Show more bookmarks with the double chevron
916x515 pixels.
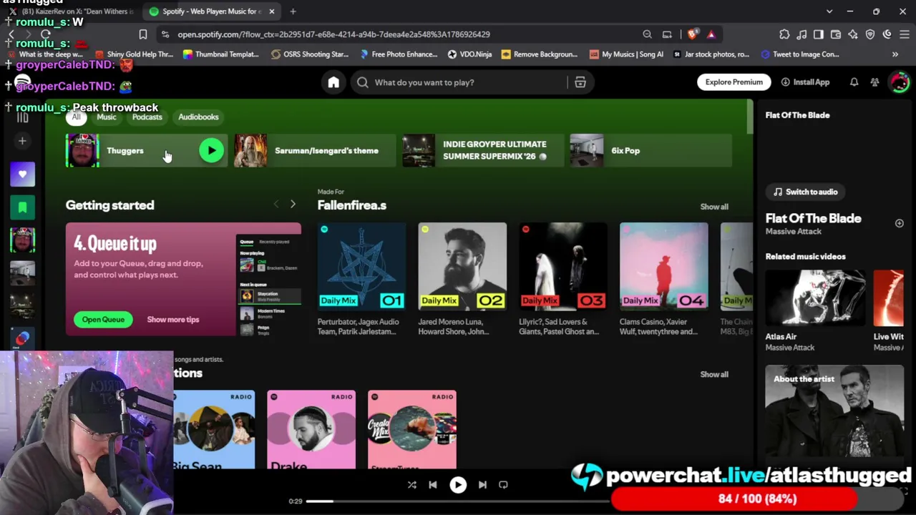[895, 54]
